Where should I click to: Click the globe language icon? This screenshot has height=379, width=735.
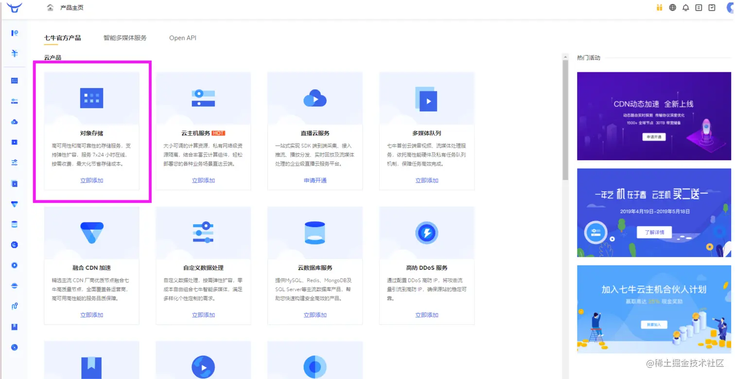click(673, 8)
